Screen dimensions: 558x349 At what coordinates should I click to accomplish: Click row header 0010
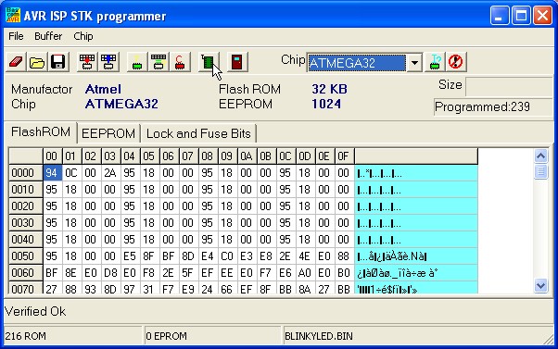point(26,190)
